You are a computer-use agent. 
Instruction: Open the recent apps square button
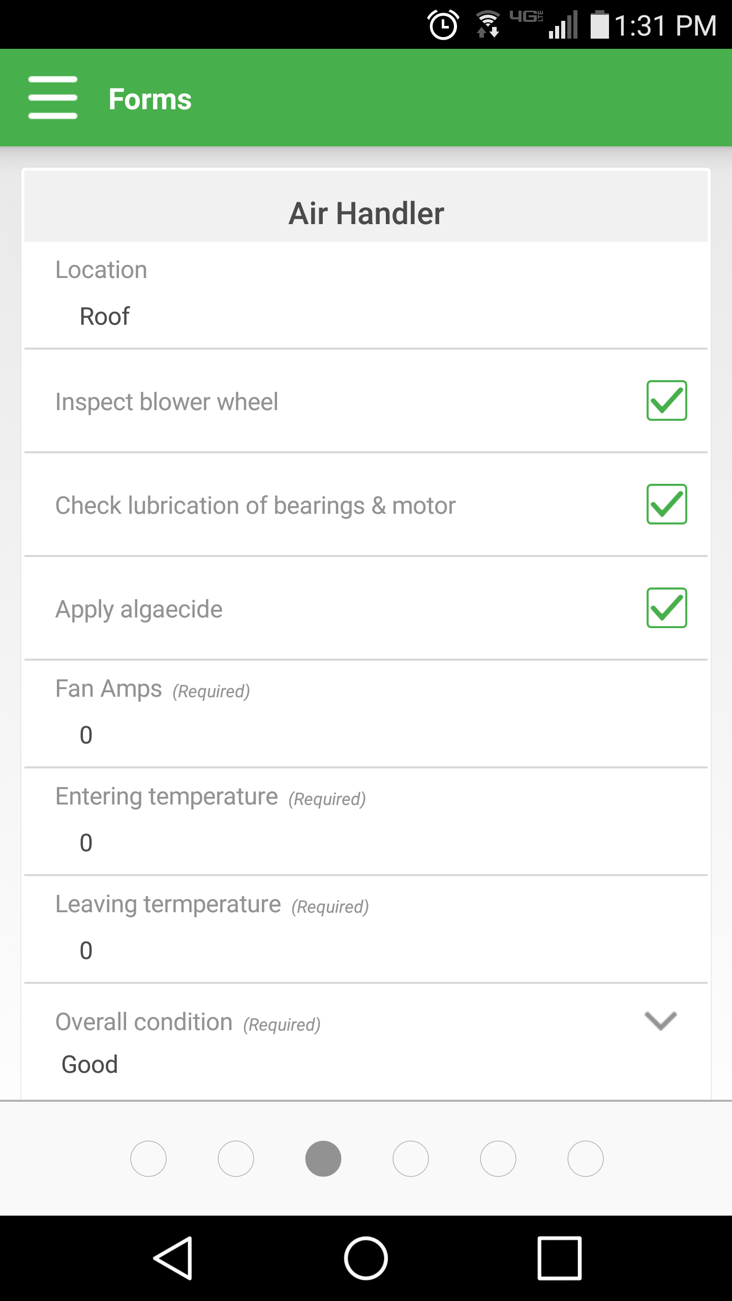tap(559, 1258)
